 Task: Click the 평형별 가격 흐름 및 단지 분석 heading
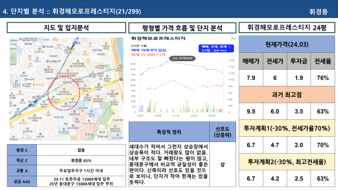pos(182,28)
